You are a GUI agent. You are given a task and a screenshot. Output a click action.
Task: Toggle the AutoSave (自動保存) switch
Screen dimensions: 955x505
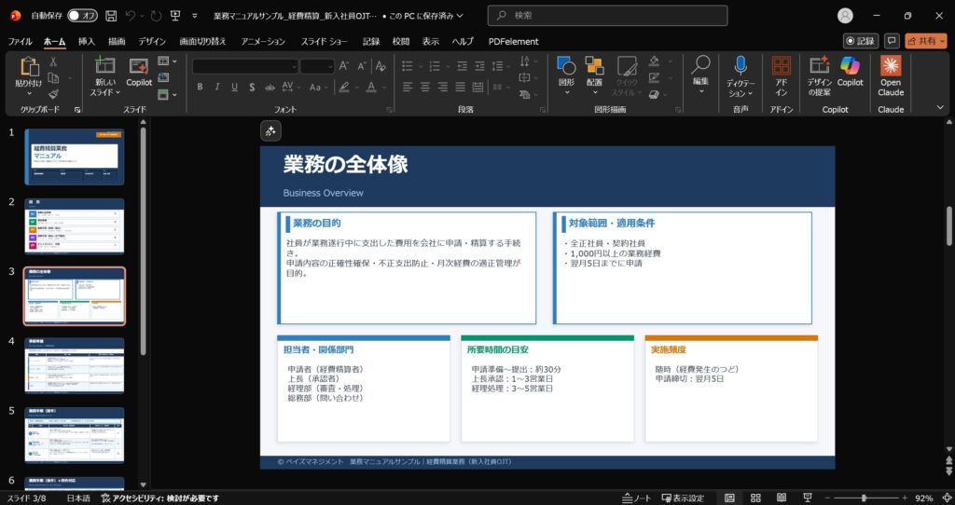point(82,16)
